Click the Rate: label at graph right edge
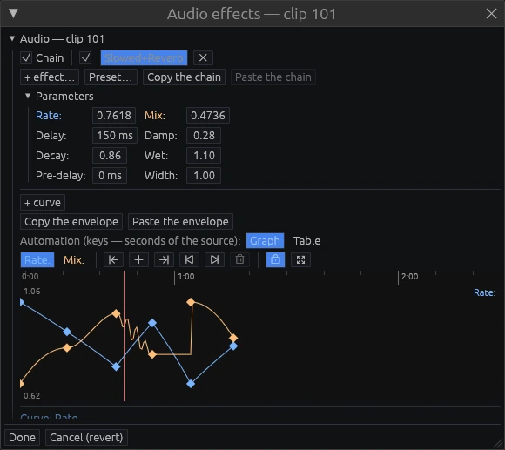Screen dimensions: 505x450 click(x=485, y=292)
